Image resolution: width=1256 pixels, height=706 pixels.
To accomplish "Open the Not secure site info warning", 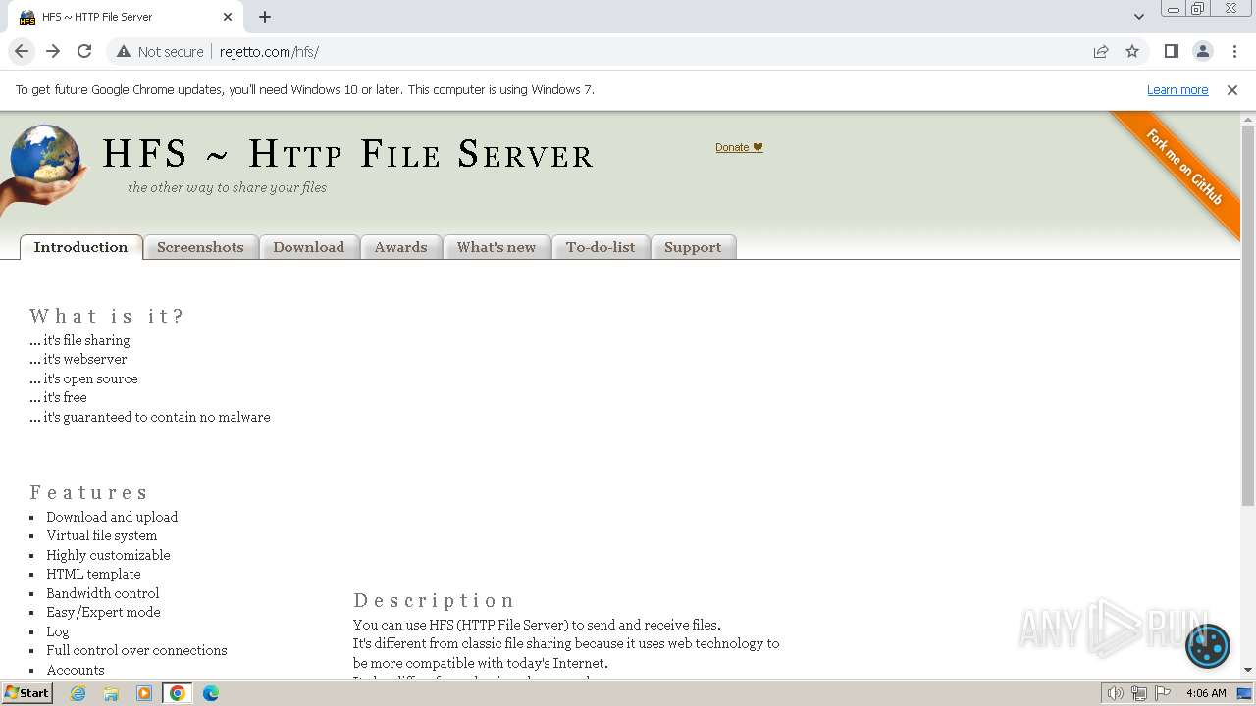I will click(160, 51).
